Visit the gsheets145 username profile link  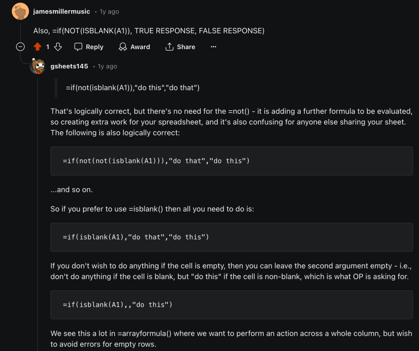coord(69,66)
